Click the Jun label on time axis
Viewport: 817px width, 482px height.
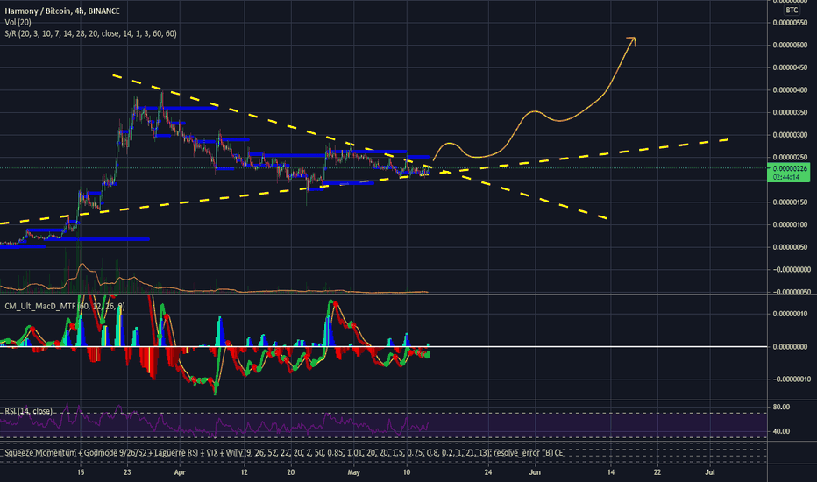tap(535, 472)
